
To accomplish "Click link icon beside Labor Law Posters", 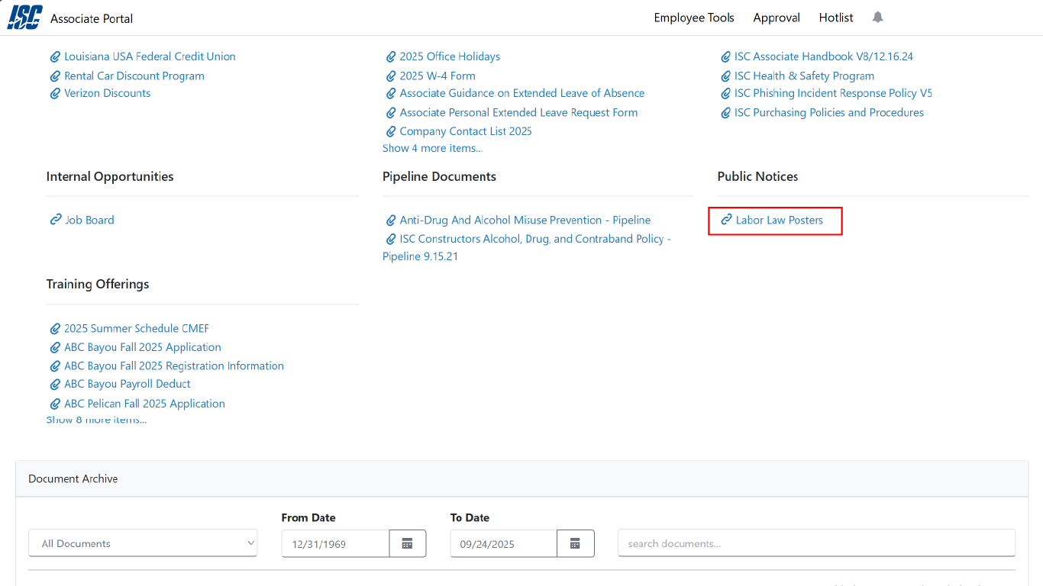I will click(x=726, y=220).
